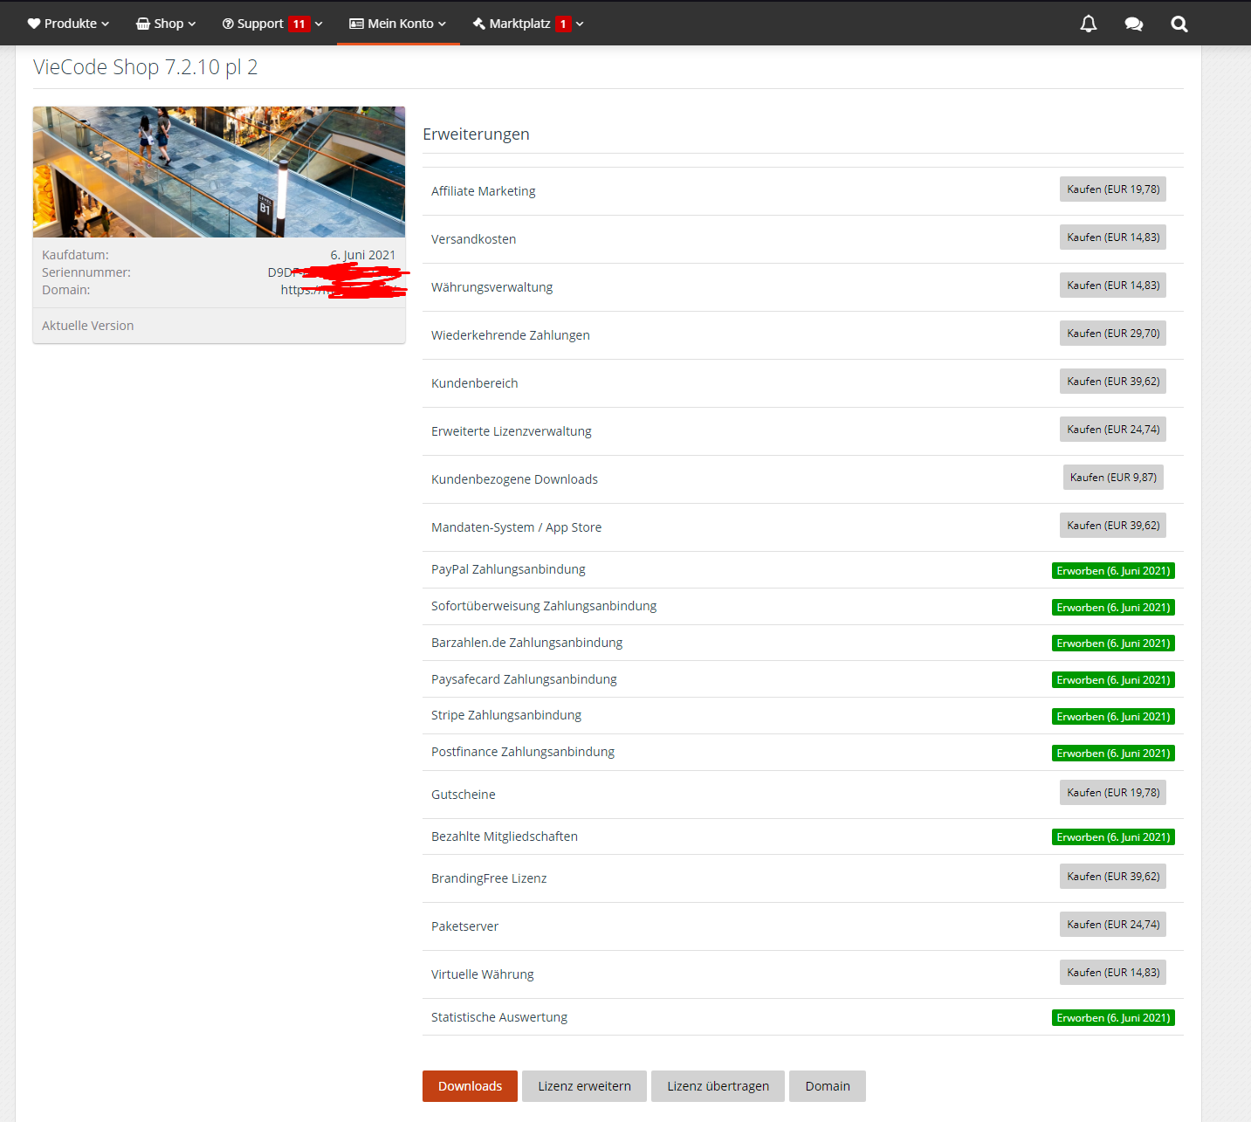Expand the Shop dropdown chevron
The height and width of the screenshot is (1122, 1251).
192,24
